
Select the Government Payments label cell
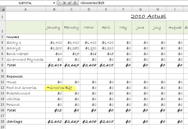[25, 59]
